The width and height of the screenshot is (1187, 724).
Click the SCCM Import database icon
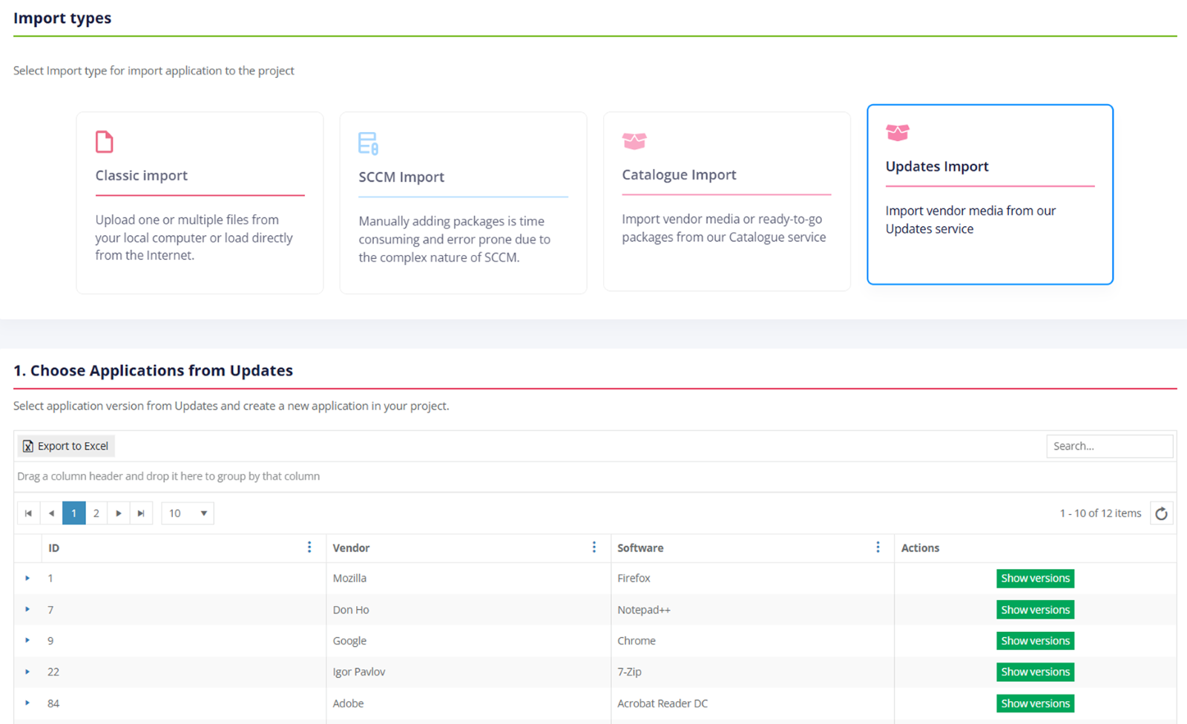[x=368, y=143]
